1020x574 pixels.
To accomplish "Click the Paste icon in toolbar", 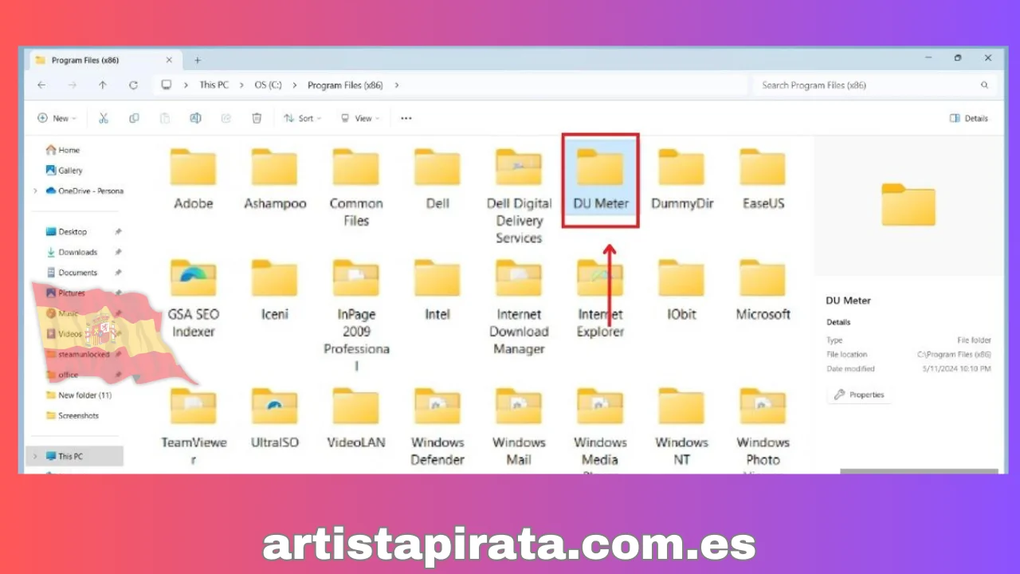I will (164, 118).
